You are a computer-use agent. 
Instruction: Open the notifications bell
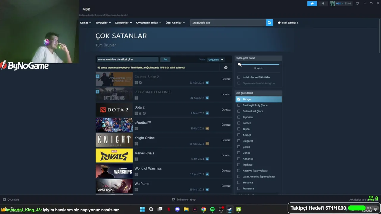click(x=323, y=4)
